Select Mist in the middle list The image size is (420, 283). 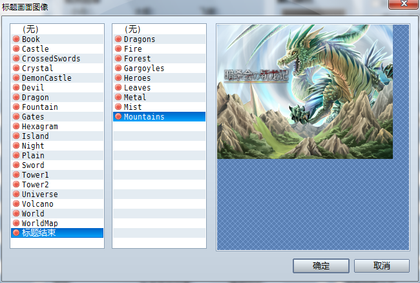click(x=159, y=107)
